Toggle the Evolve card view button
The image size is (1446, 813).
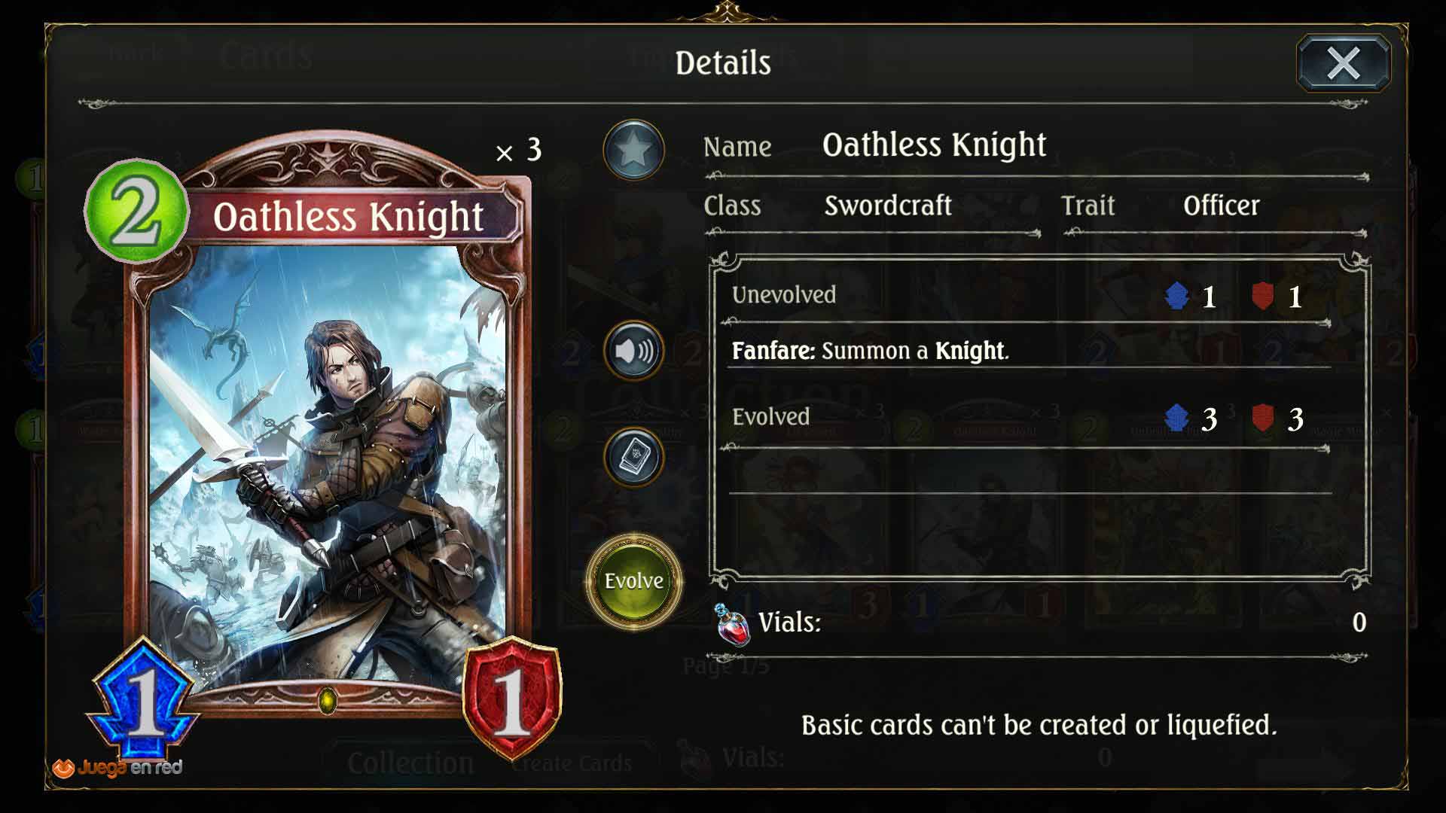click(x=634, y=580)
